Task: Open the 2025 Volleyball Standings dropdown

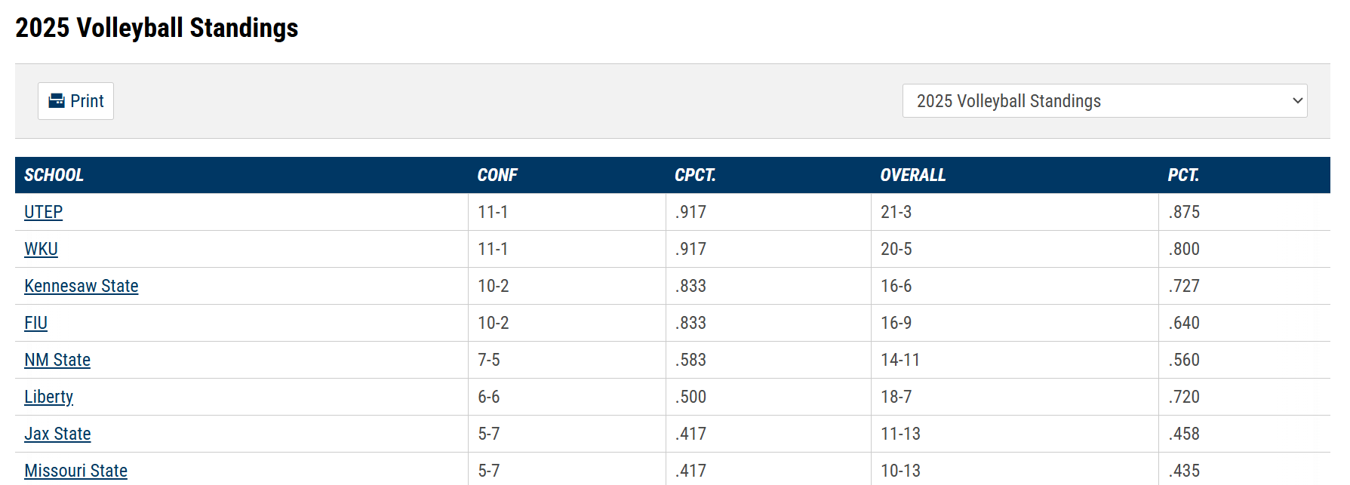Action: [1104, 101]
